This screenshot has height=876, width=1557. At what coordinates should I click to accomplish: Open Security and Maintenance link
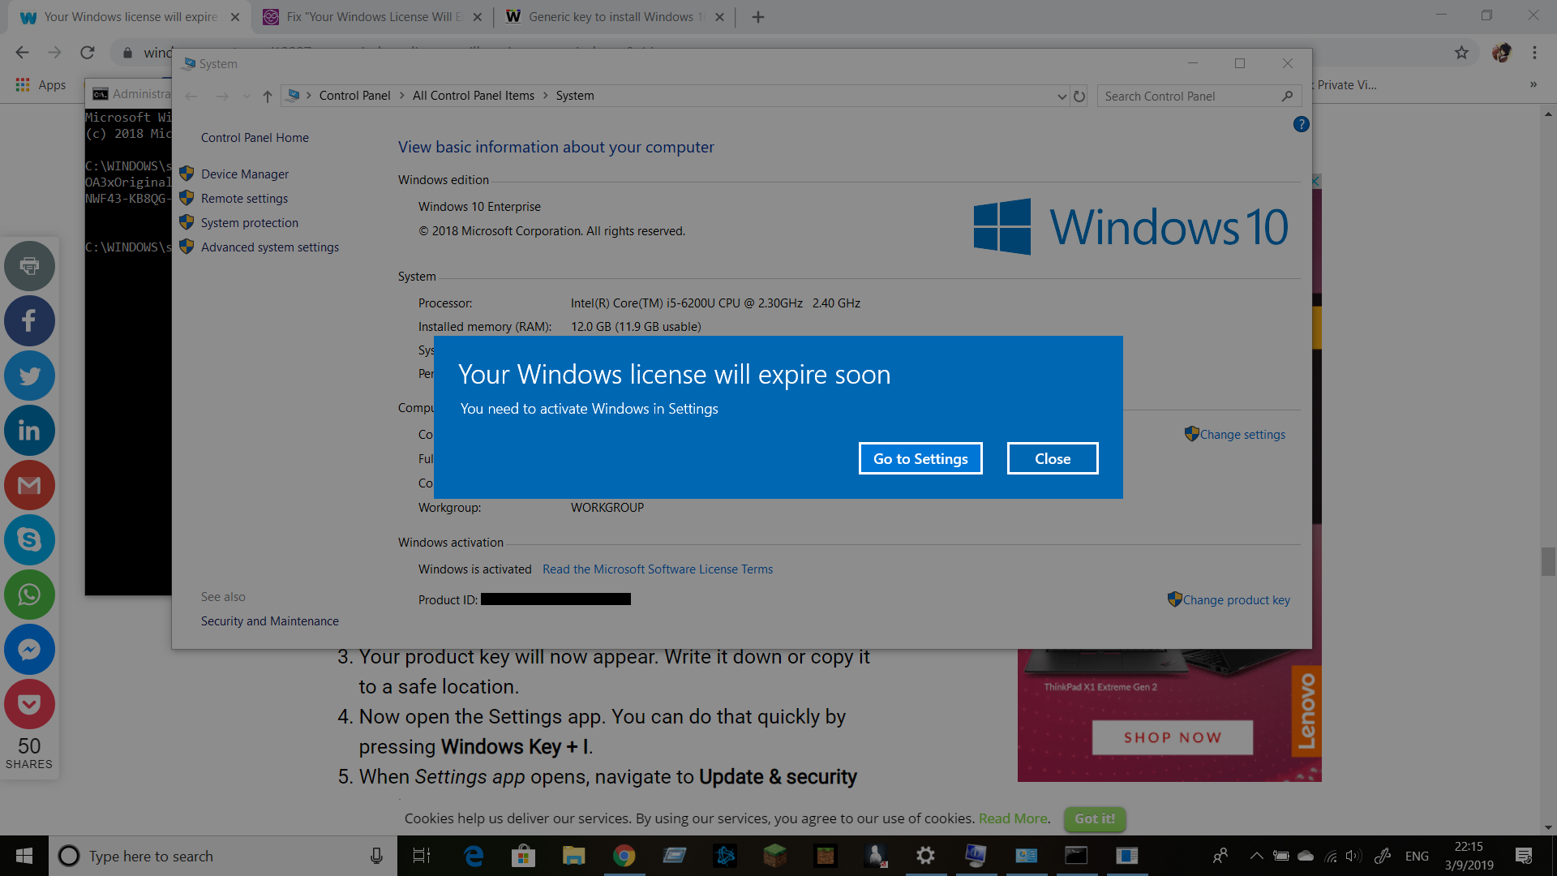pyautogui.click(x=269, y=620)
